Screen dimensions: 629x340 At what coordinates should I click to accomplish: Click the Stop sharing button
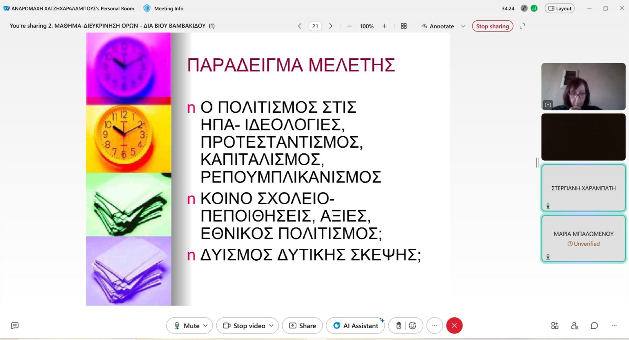492,26
